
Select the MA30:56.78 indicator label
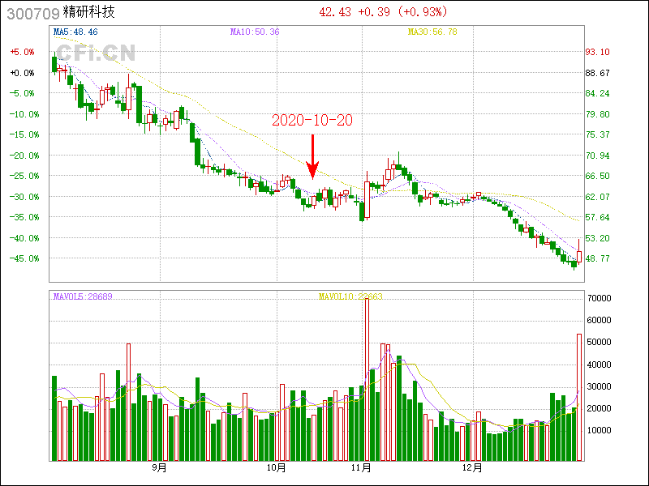432,32
